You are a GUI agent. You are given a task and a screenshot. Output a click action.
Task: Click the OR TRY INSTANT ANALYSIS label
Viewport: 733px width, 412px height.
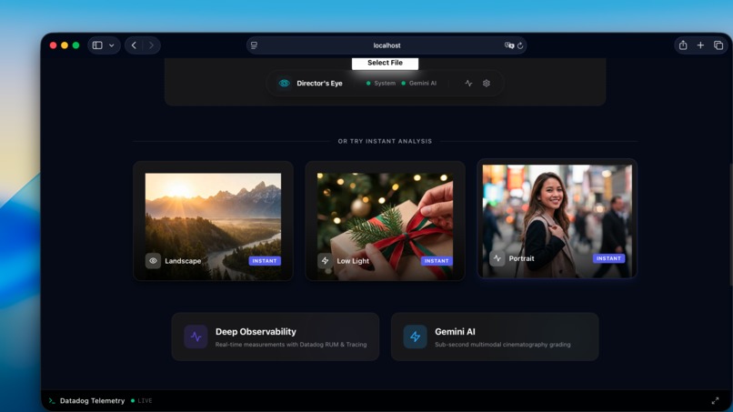click(x=385, y=141)
